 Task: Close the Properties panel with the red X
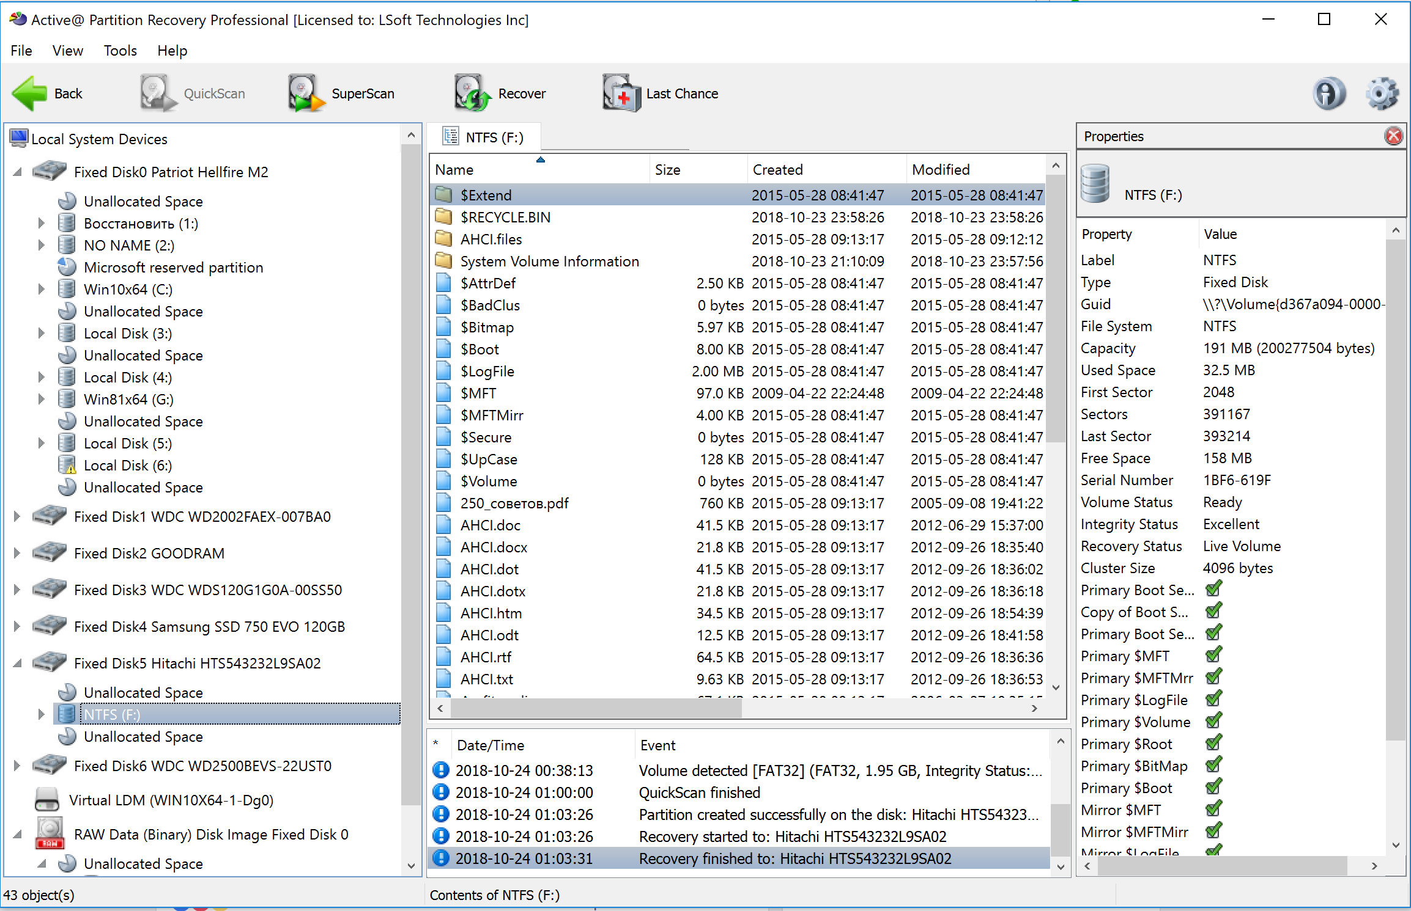tap(1393, 136)
